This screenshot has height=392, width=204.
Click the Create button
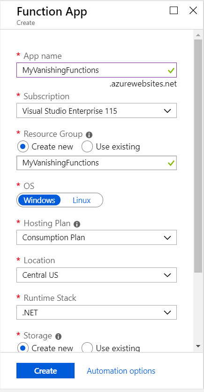click(x=45, y=370)
